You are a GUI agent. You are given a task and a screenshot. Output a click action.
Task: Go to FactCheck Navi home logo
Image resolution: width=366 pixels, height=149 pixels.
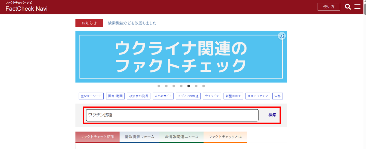coord(27,7)
